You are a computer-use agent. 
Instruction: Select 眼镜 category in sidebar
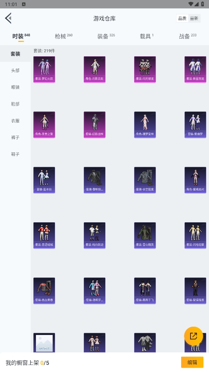16,87
